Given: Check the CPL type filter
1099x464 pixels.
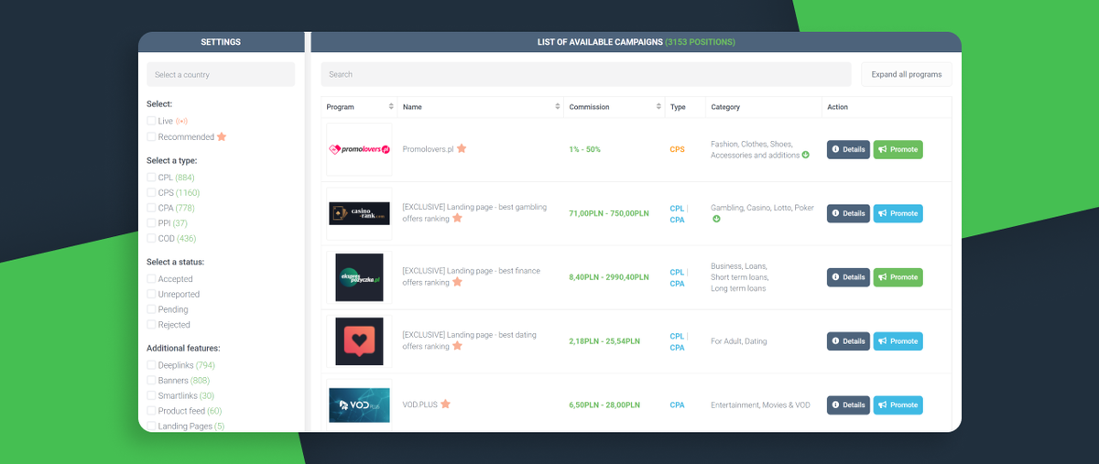Looking at the screenshot, I should tap(151, 178).
